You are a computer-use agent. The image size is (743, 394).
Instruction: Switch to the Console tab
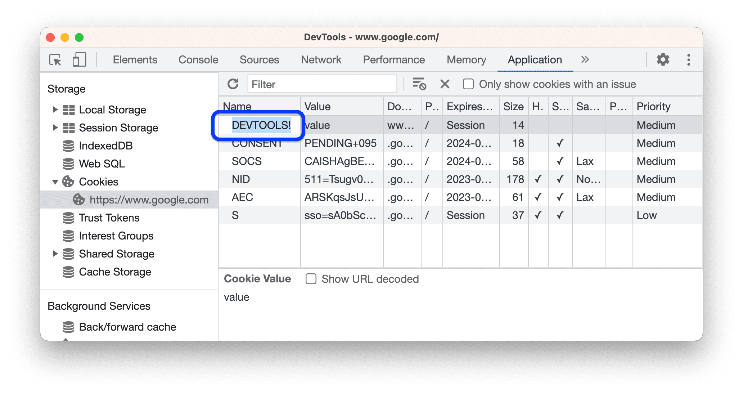198,59
